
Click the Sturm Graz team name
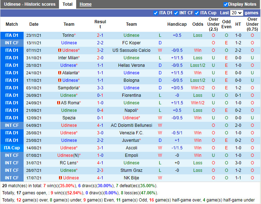(x=131, y=170)
